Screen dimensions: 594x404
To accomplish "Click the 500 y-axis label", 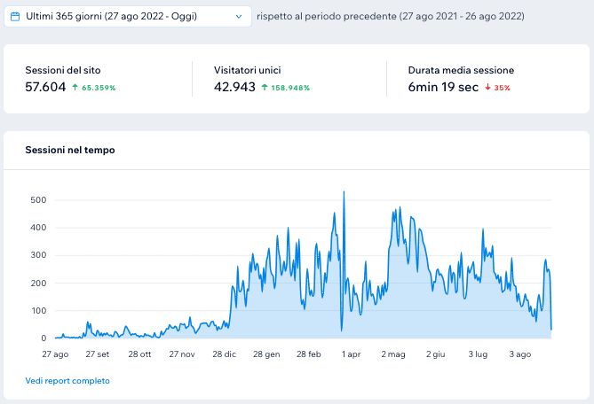I will 38,200.
